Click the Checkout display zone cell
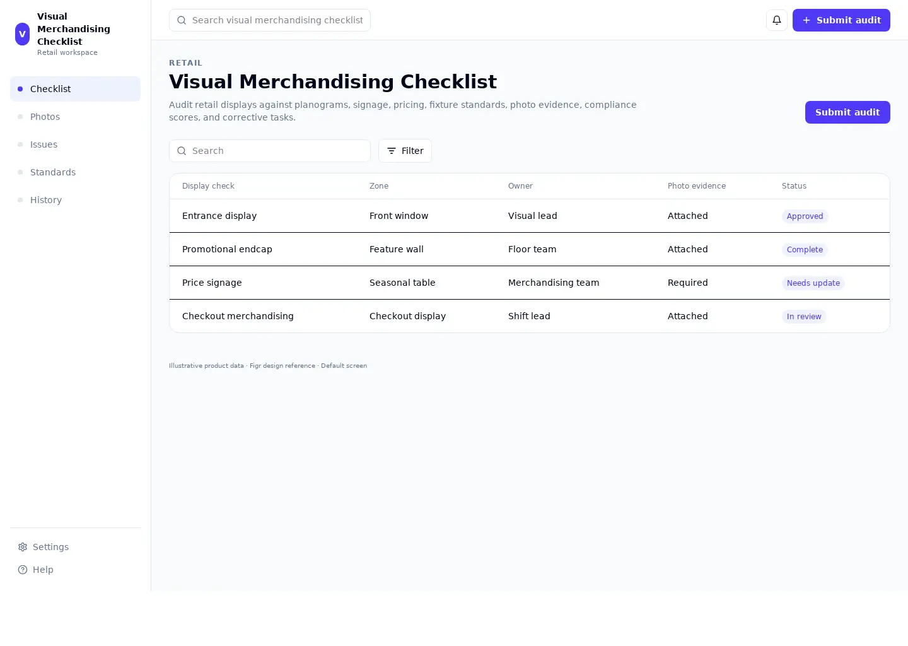The height and width of the screenshot is (646, 908). [407, 316]
